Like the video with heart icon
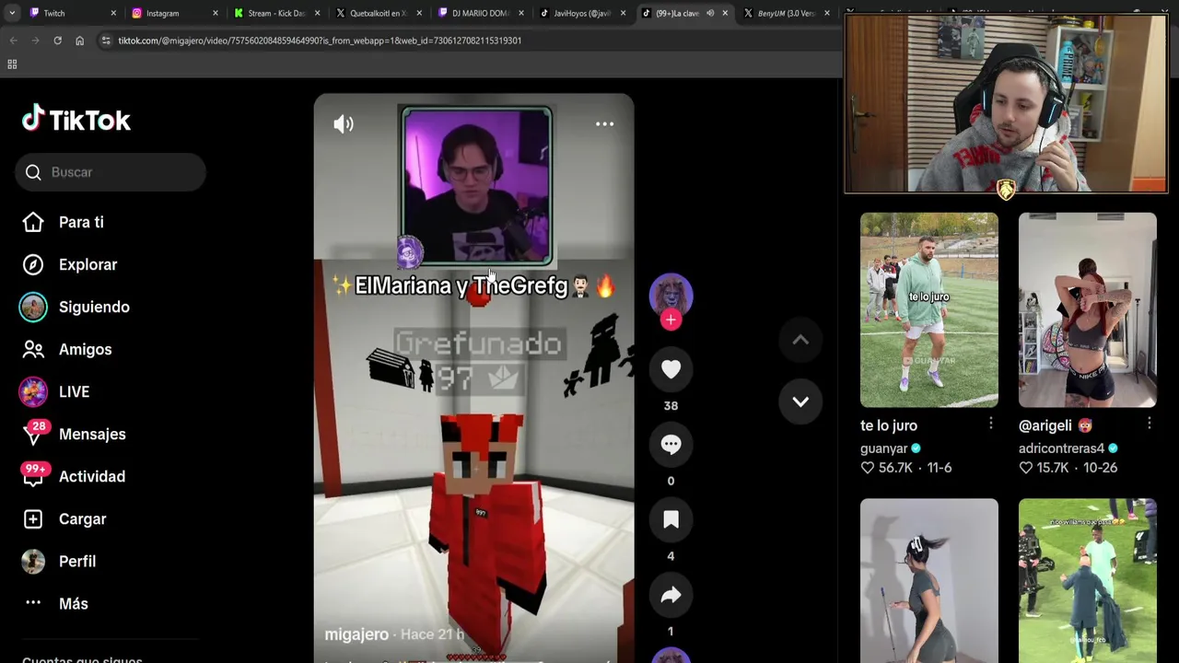This screenshot has width=1179, height=663. tap(671, 369)
